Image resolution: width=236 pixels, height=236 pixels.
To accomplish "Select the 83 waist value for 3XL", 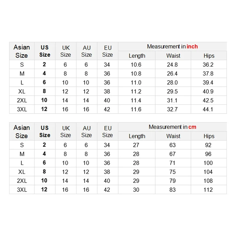I will [x=173, y=190].
